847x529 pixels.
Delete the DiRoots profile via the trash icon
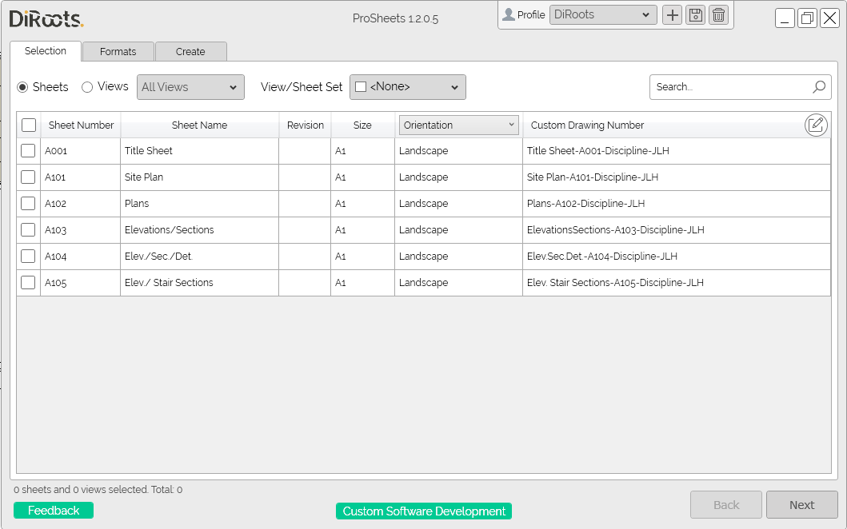(x=718, y=14)
